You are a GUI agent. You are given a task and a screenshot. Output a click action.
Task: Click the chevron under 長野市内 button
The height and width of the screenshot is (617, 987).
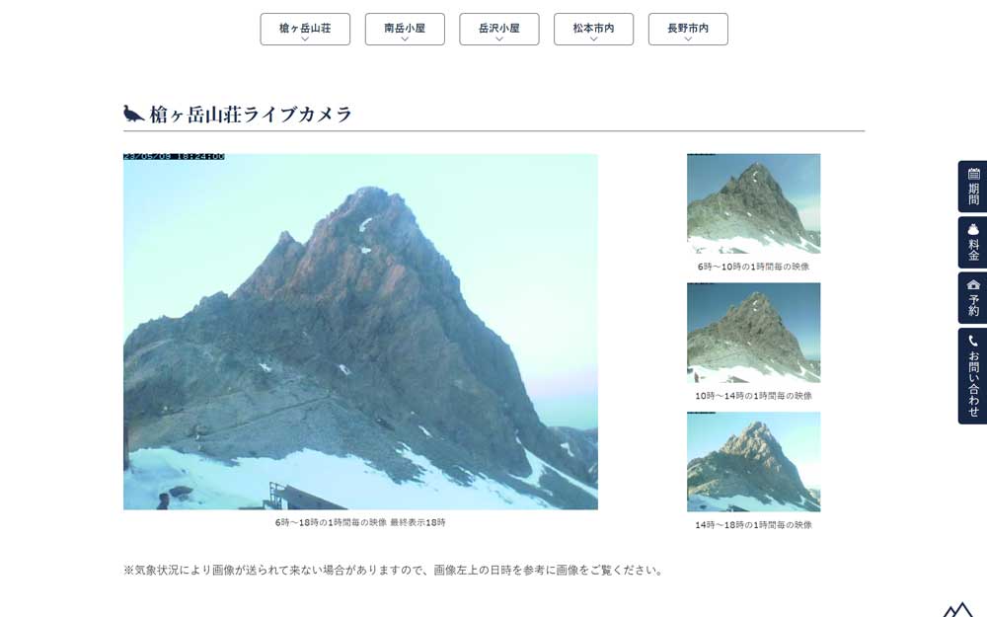point(688,39)
